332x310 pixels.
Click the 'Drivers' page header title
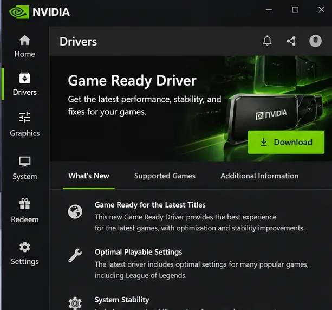[78, 42]
